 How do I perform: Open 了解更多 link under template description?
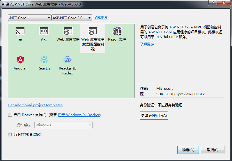click(x=147, y=44)
